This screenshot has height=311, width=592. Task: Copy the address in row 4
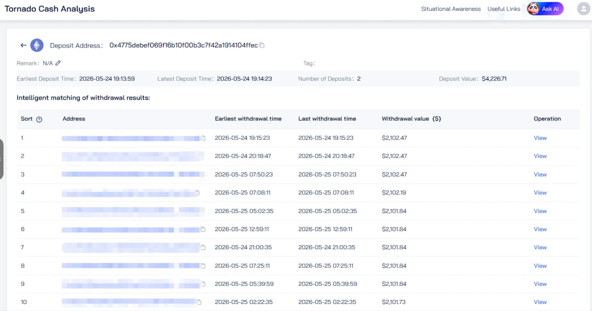197,193
